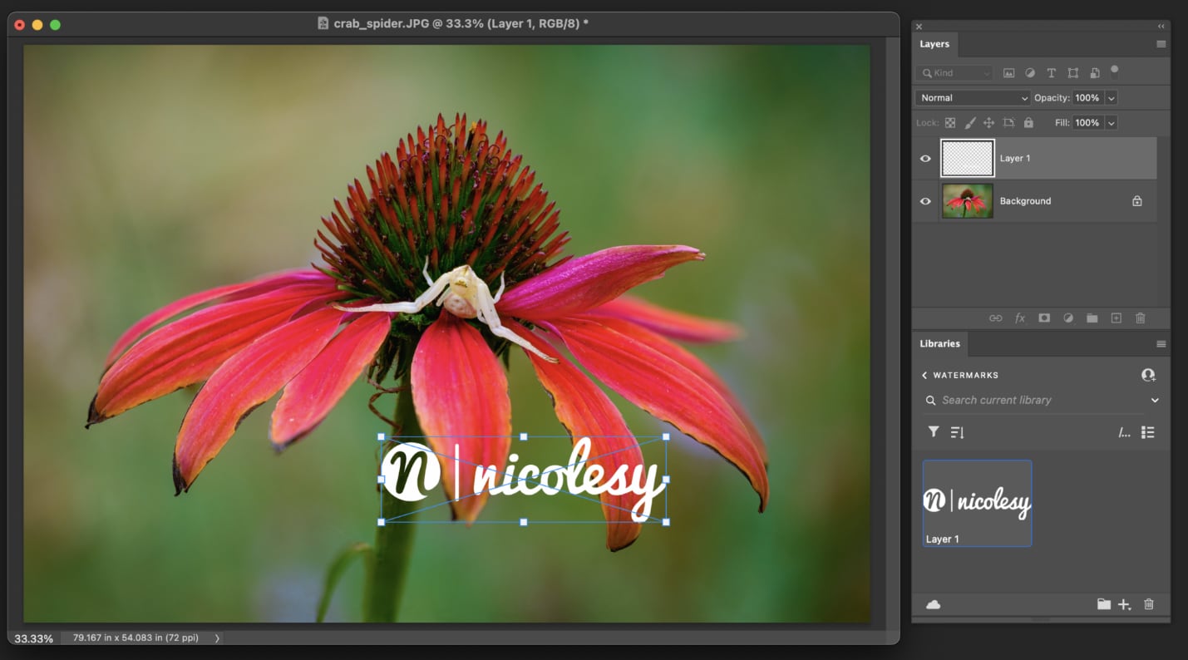The image size is (1188, 660).
Task: Select the filter by text layers icon
Action: point(1051,72)
